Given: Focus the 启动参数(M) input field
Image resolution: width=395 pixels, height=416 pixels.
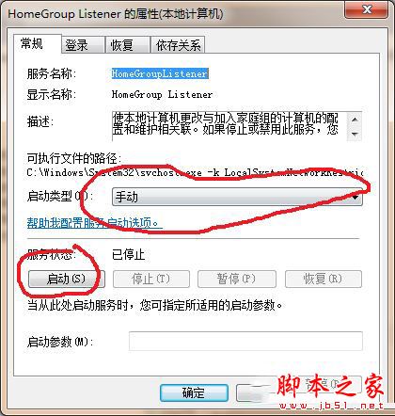Looking at the screenshot, I should (245, 341).
